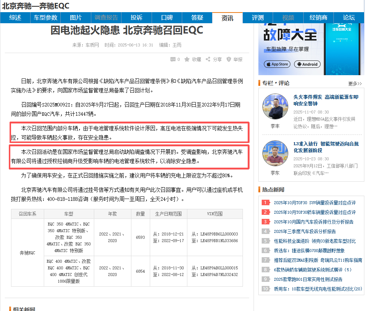Click table cell 奔驰EQC
The image size is (371, 311).
point(28,253)
